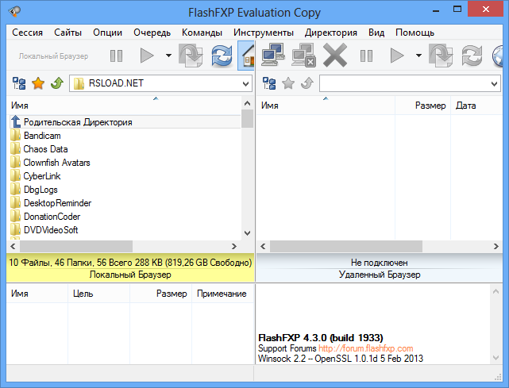This screenshot has height=388, width=509.
Task: Sort remote list by Имя column
Action: coord(326,106)
